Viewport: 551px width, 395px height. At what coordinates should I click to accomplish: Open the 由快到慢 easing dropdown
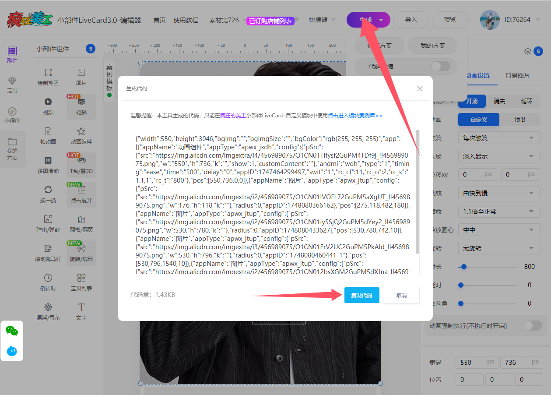coord(499,193)
